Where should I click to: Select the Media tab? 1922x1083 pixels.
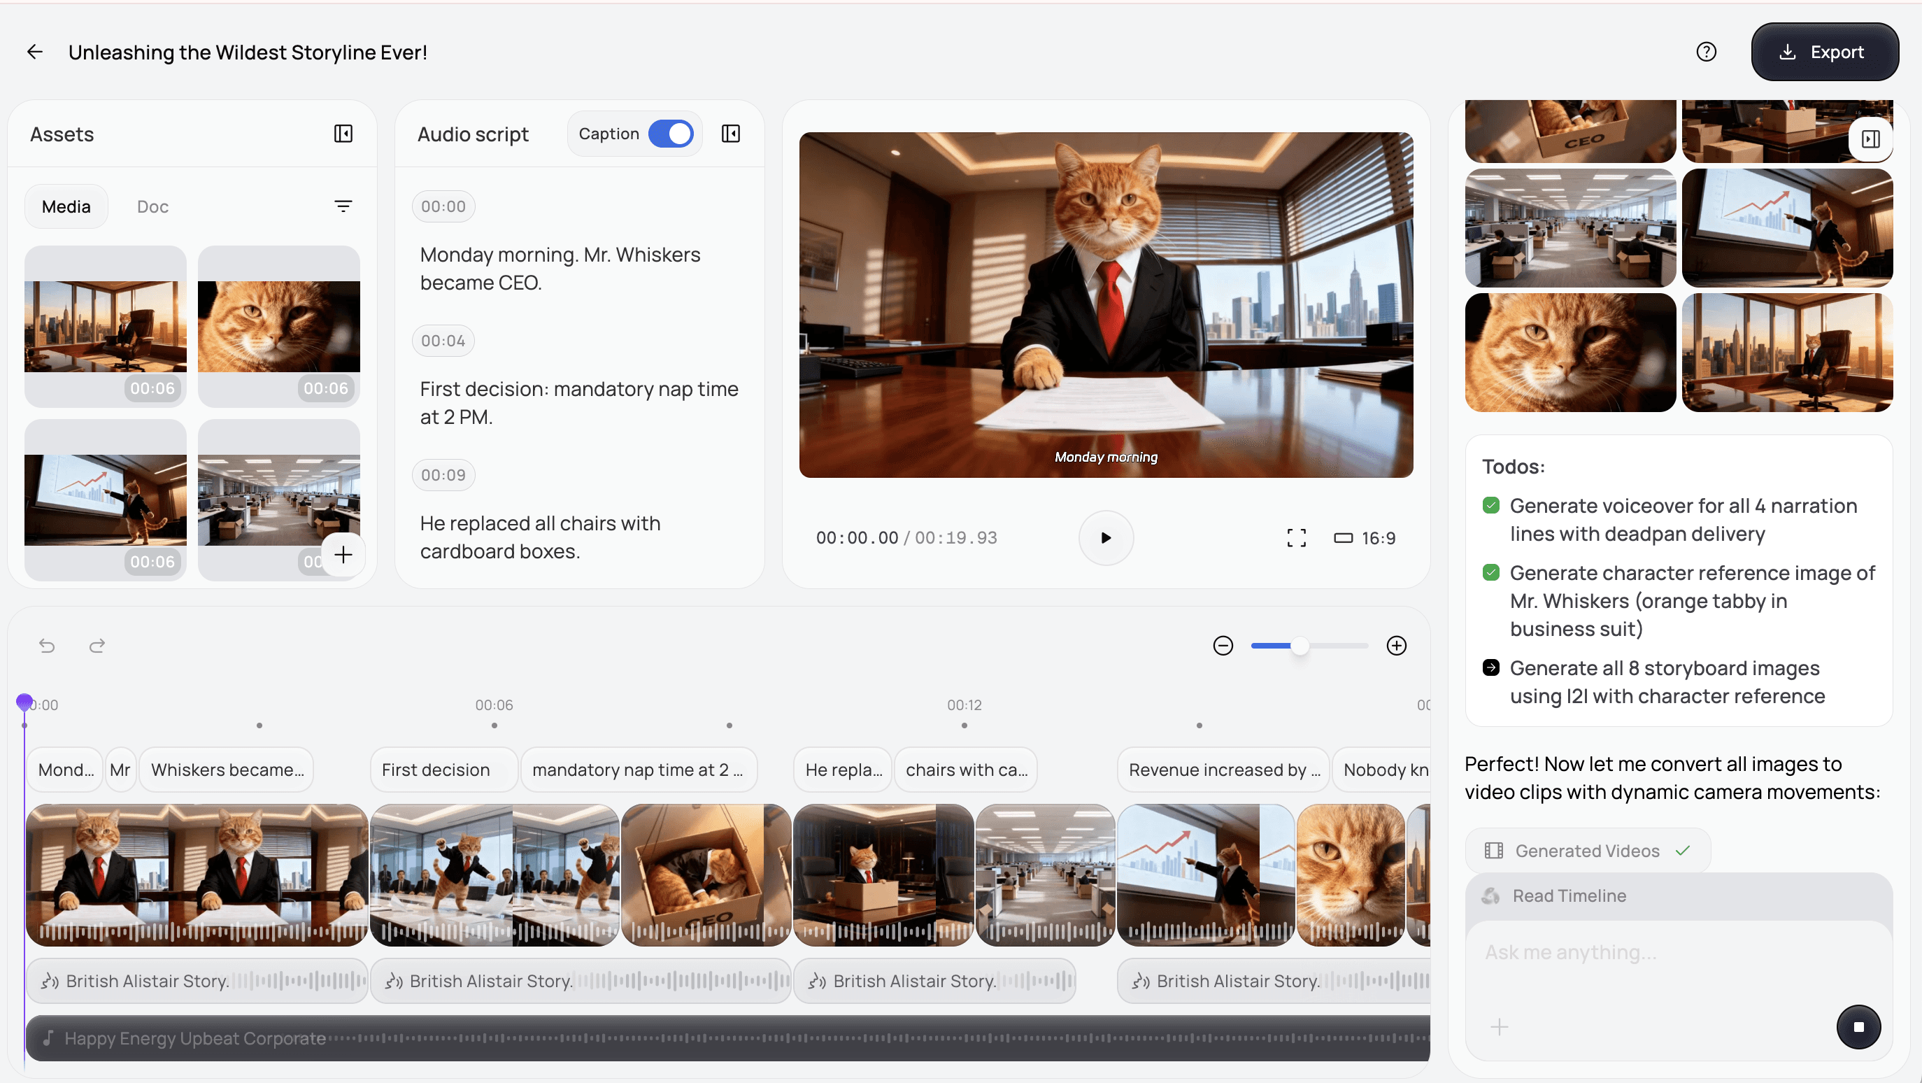pyautogui.click(x=66, y=206)
